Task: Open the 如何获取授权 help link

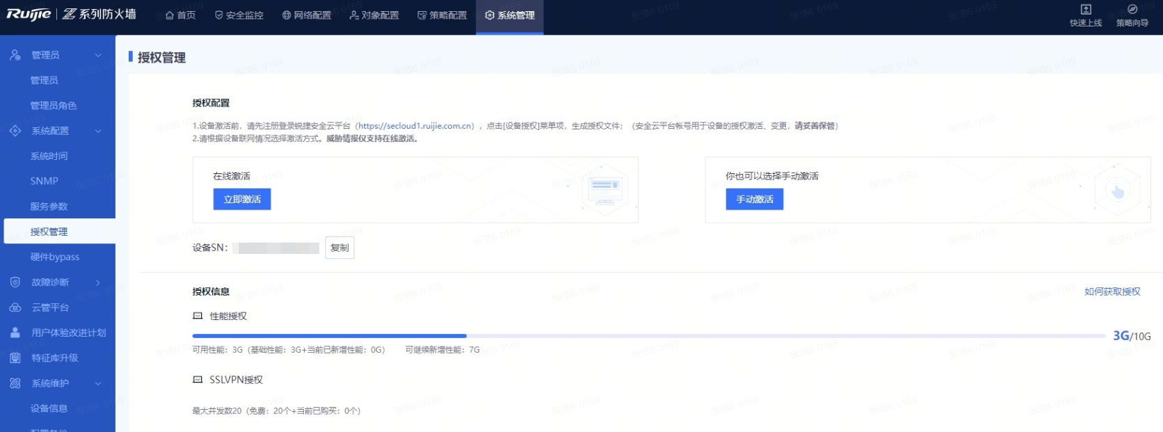Action: 1112,291
